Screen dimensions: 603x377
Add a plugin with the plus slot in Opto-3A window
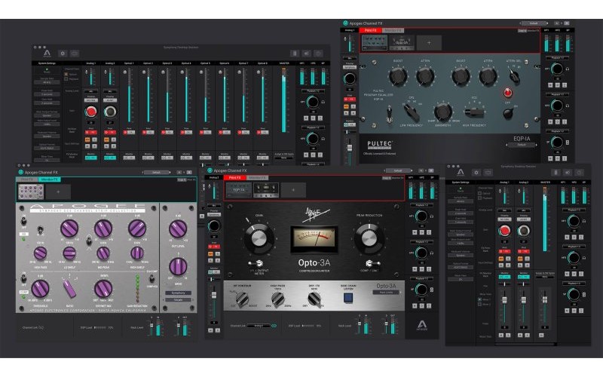[293, 190]
